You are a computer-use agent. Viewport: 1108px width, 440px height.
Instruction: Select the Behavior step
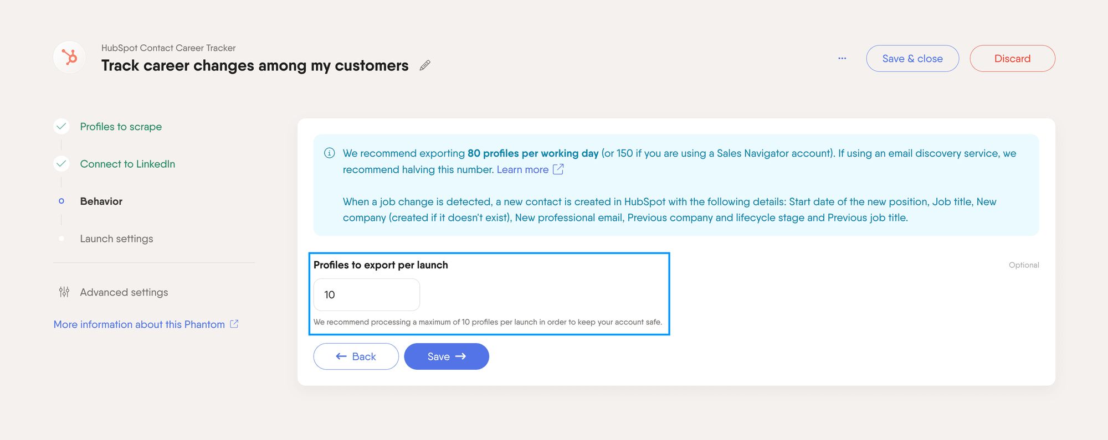click(101, 201)
